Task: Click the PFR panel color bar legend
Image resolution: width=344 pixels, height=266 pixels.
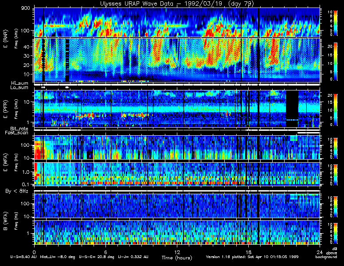Action: pyautogui.click(x=336, y=110)
